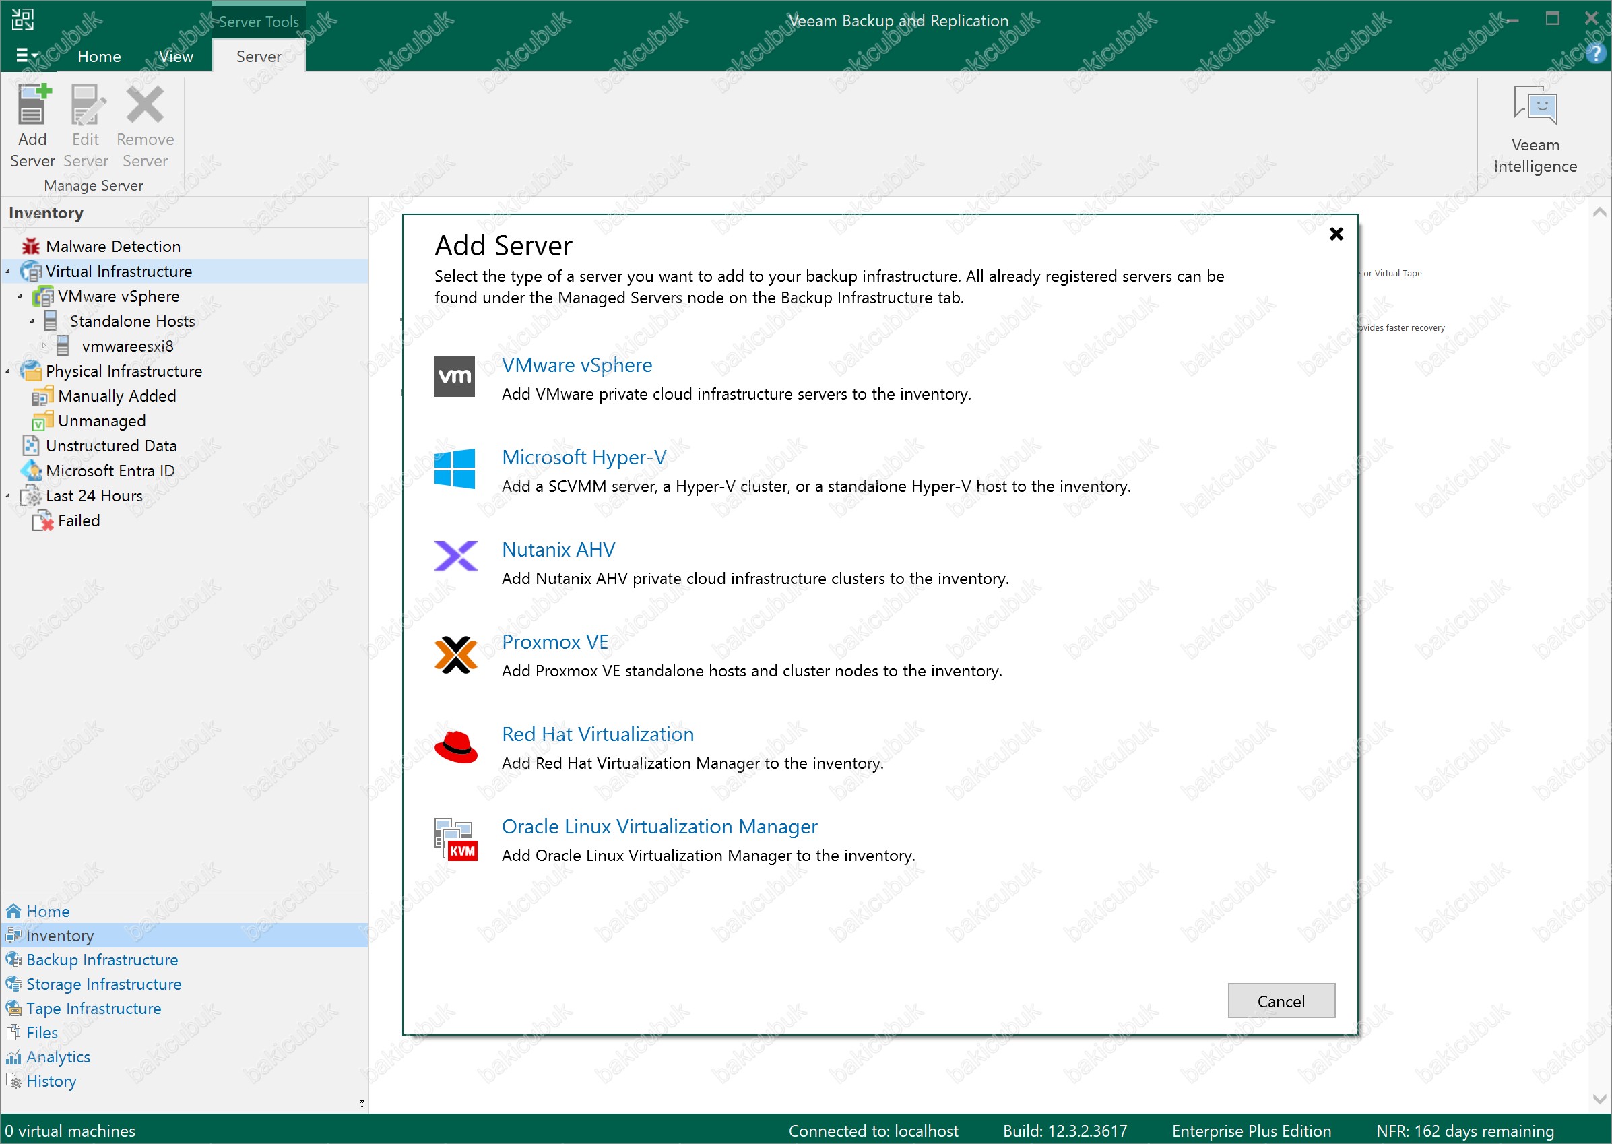
Task: Click the Edit Server ribbon icon
Action: pyautogui.click(x=87, y=104)
